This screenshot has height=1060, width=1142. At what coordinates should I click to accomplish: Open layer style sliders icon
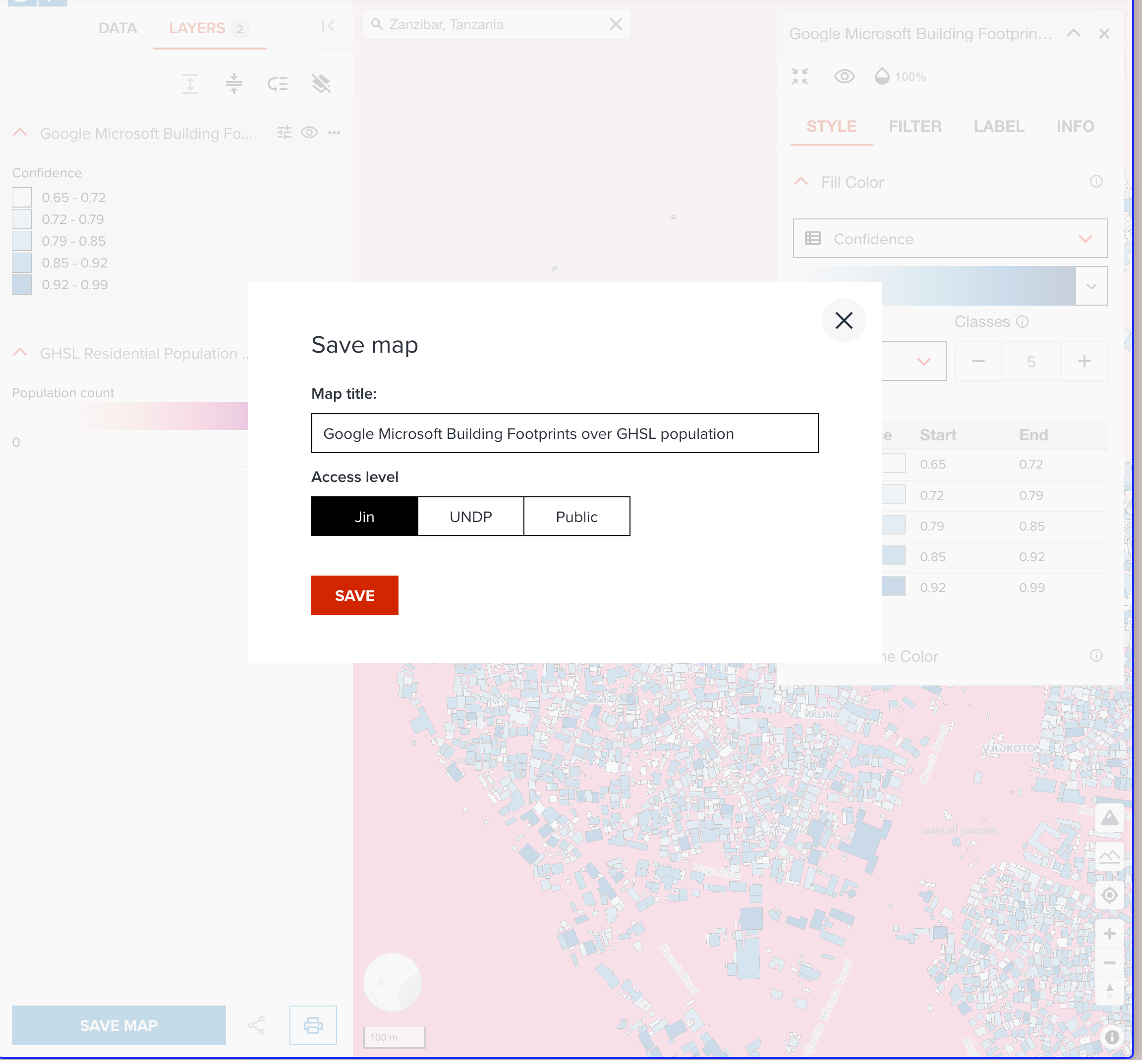(x=285, y=133)
